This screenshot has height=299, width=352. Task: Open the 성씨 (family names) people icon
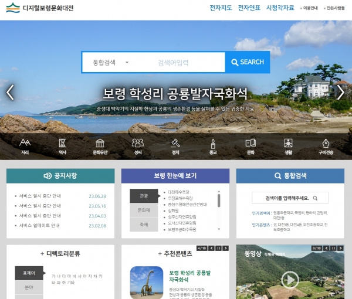(x=138, y=145)
